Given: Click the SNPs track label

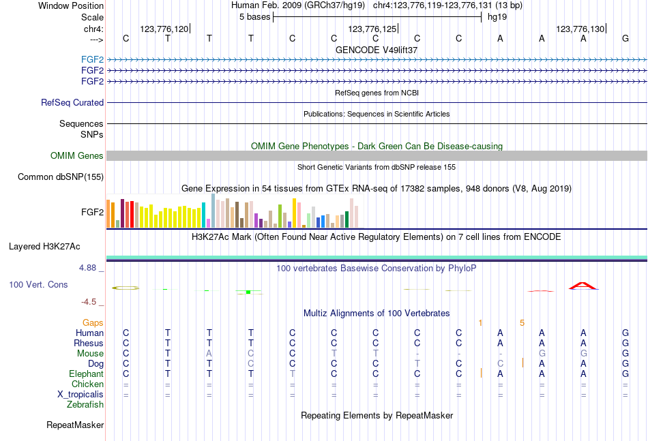Looking at the screenshot, I should 92,134.
